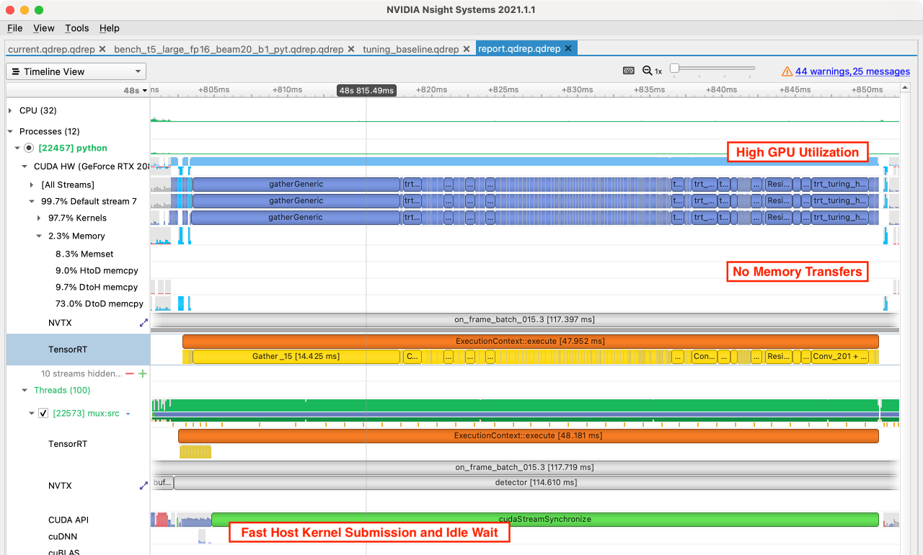
Task: Click top trt_turing_h... kernel block
Action: [840, 184]
